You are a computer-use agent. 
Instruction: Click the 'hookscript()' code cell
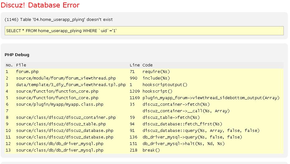[x=157, y=91]
